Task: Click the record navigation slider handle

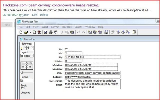Action: coord(22,72)
